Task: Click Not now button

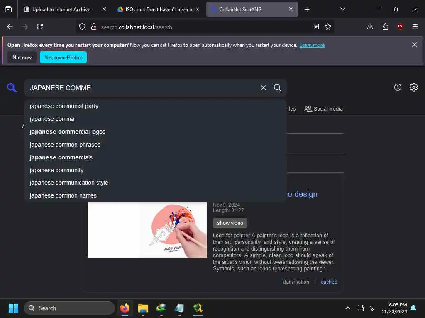Action: (22, 57)
